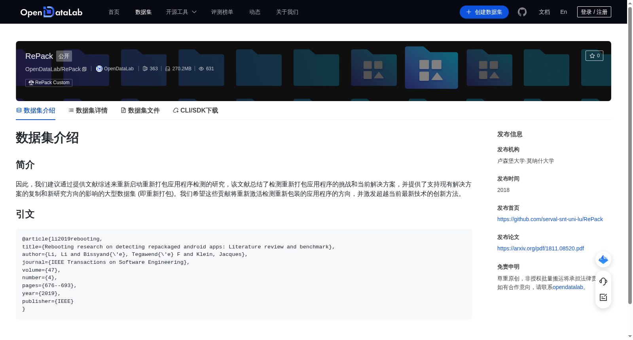Click the 卢森堡大学·莫纳什大学 text

click(526, 161)
